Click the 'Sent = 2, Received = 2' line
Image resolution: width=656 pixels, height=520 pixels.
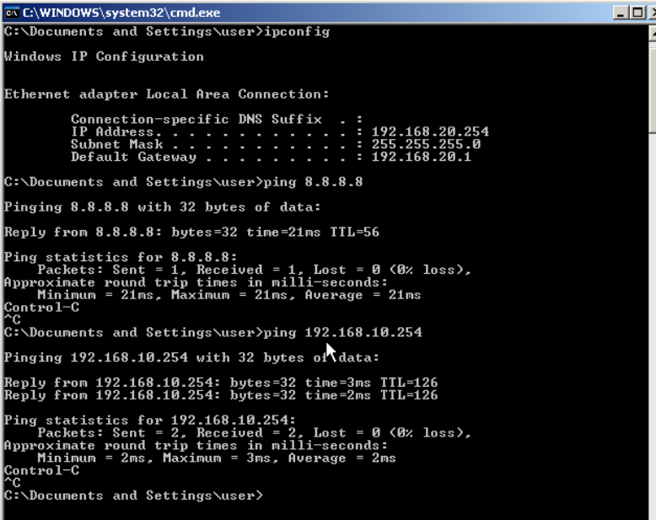(x=255, y=433)
